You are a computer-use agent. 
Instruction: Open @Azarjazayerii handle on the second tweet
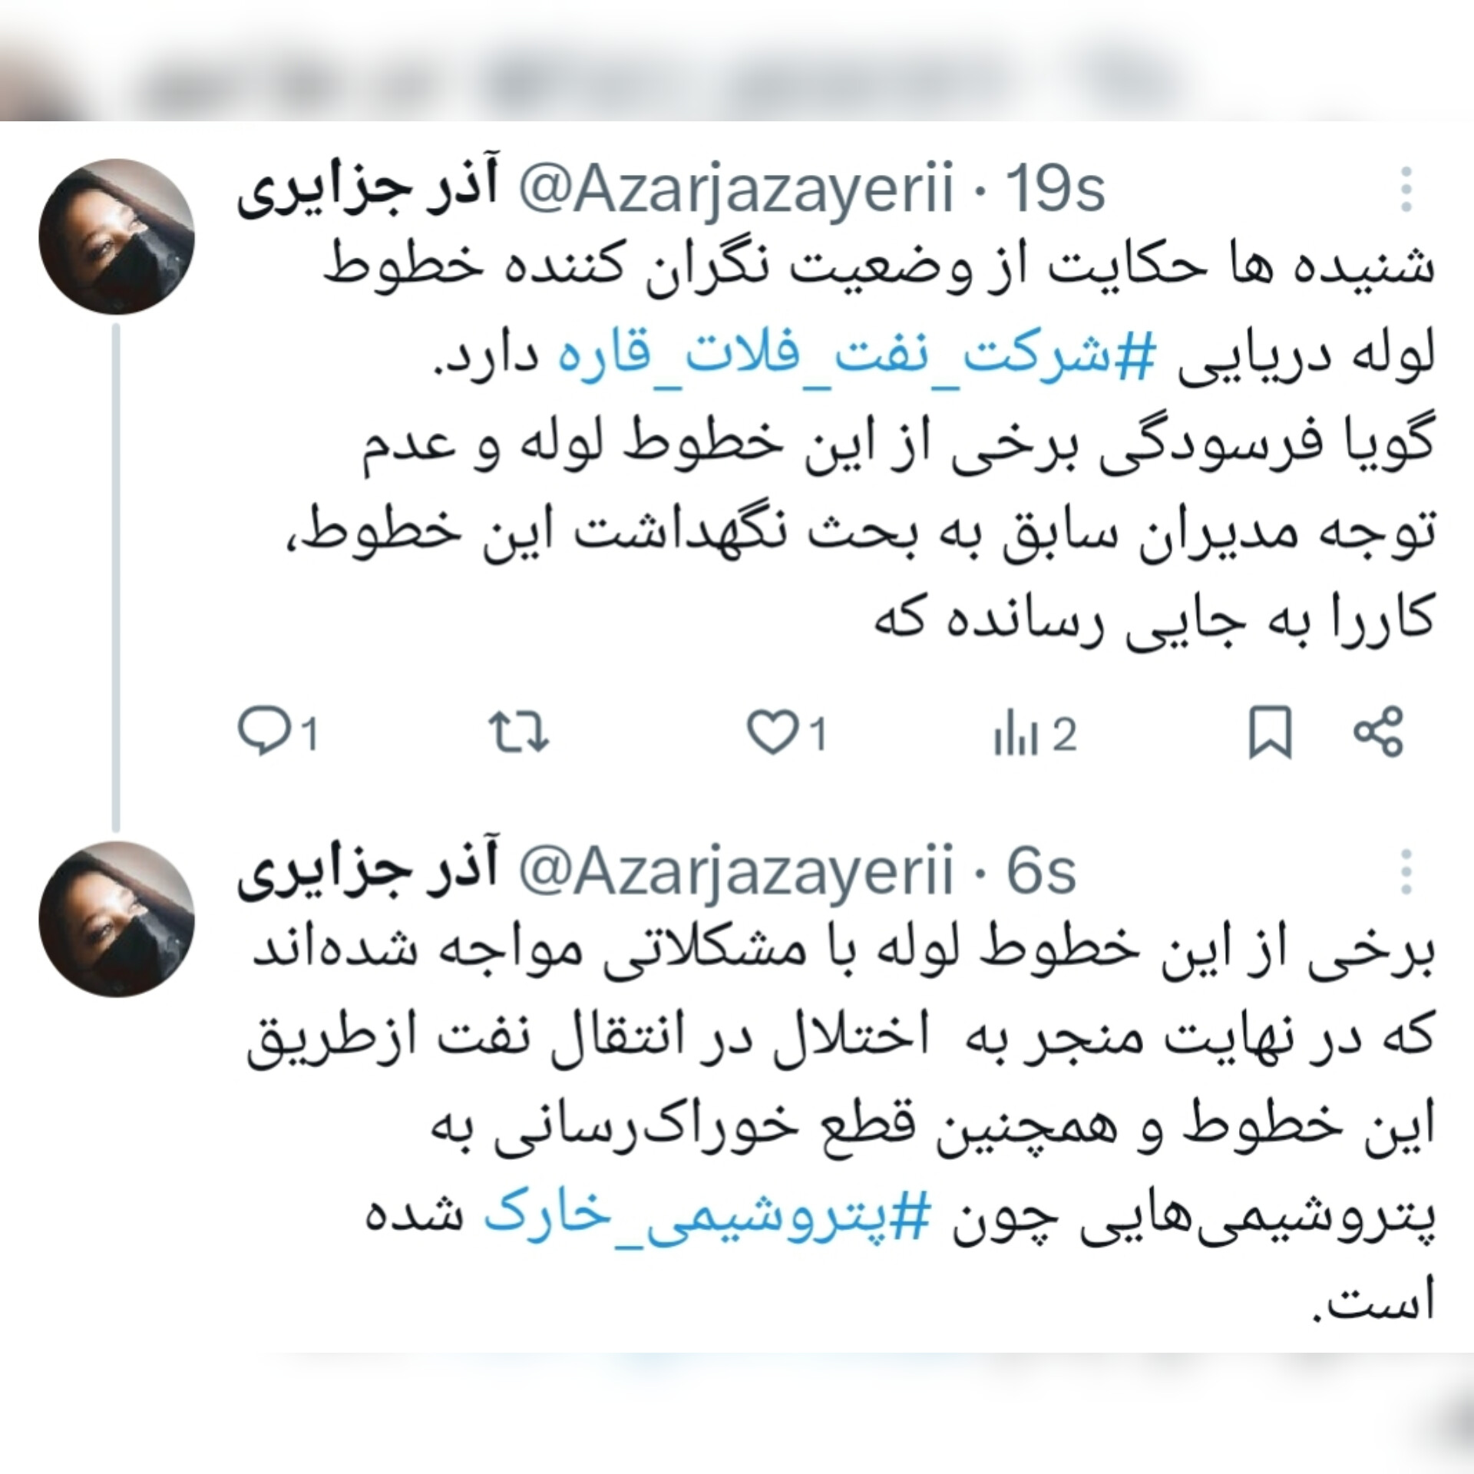735,871
